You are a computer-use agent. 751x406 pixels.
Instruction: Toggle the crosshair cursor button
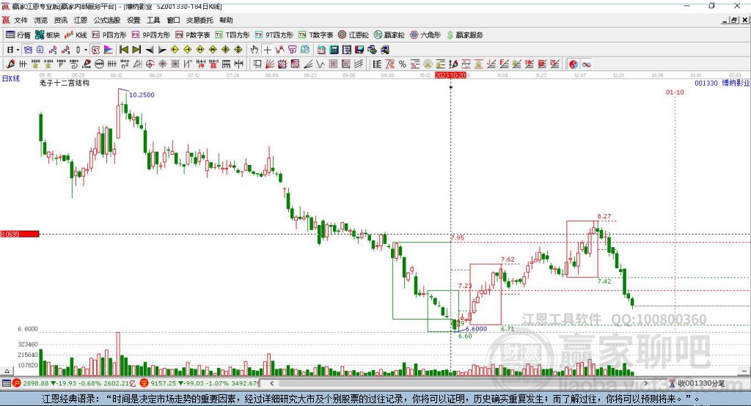pyautogui.click(x=267, y=49)
